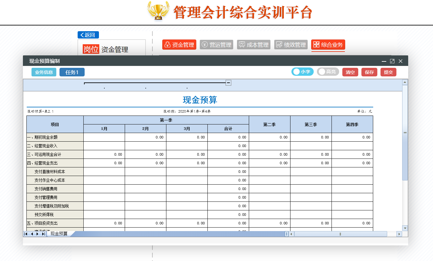Click the 支付管理费用 第三季 cell
The width and height of the screenshot is (433, 261).
[x=311, y=197]
